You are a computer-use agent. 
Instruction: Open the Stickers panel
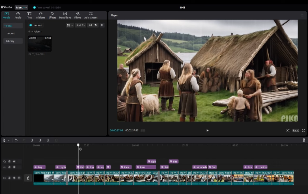click(40, 15)
